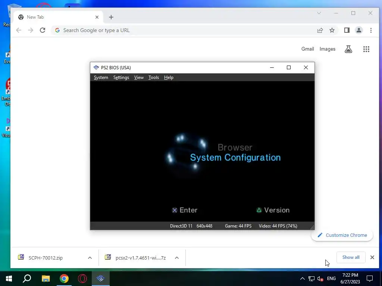Click PCSX2 icon in taskbar

point(100,279)
